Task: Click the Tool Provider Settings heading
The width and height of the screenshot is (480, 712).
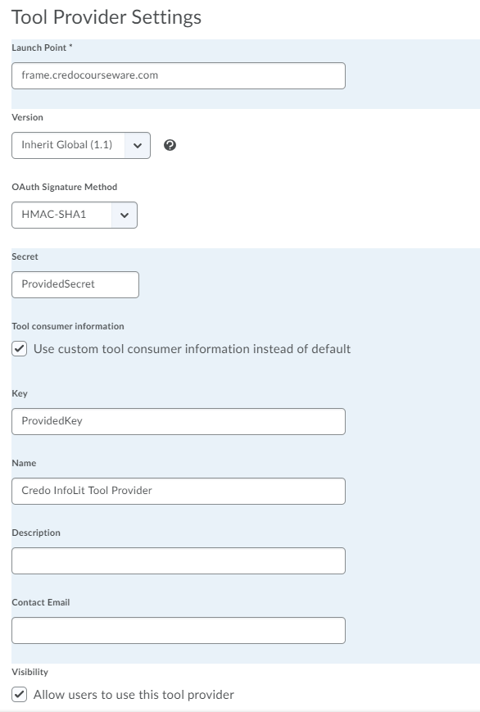Action: [x=106, y=17]
